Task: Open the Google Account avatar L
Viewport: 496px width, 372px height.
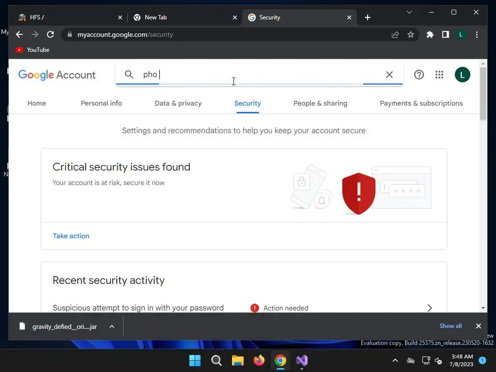Action: coord(462,75)
